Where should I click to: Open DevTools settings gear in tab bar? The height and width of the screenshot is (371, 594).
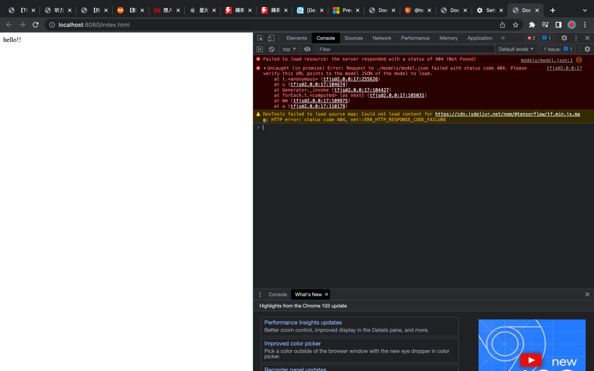coord(564,38)
